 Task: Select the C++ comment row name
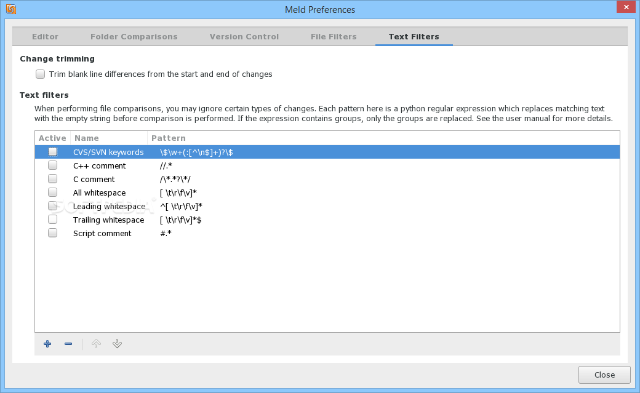click(x=100, y=165)
